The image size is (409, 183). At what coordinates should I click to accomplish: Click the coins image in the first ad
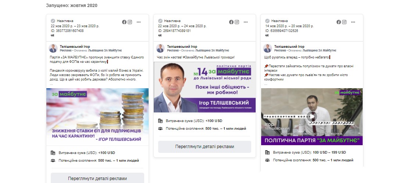97,117
